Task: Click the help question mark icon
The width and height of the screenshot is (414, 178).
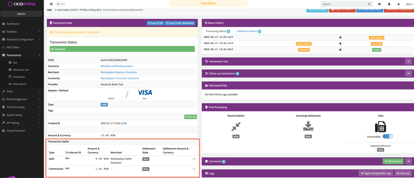Action: (379, 4)
